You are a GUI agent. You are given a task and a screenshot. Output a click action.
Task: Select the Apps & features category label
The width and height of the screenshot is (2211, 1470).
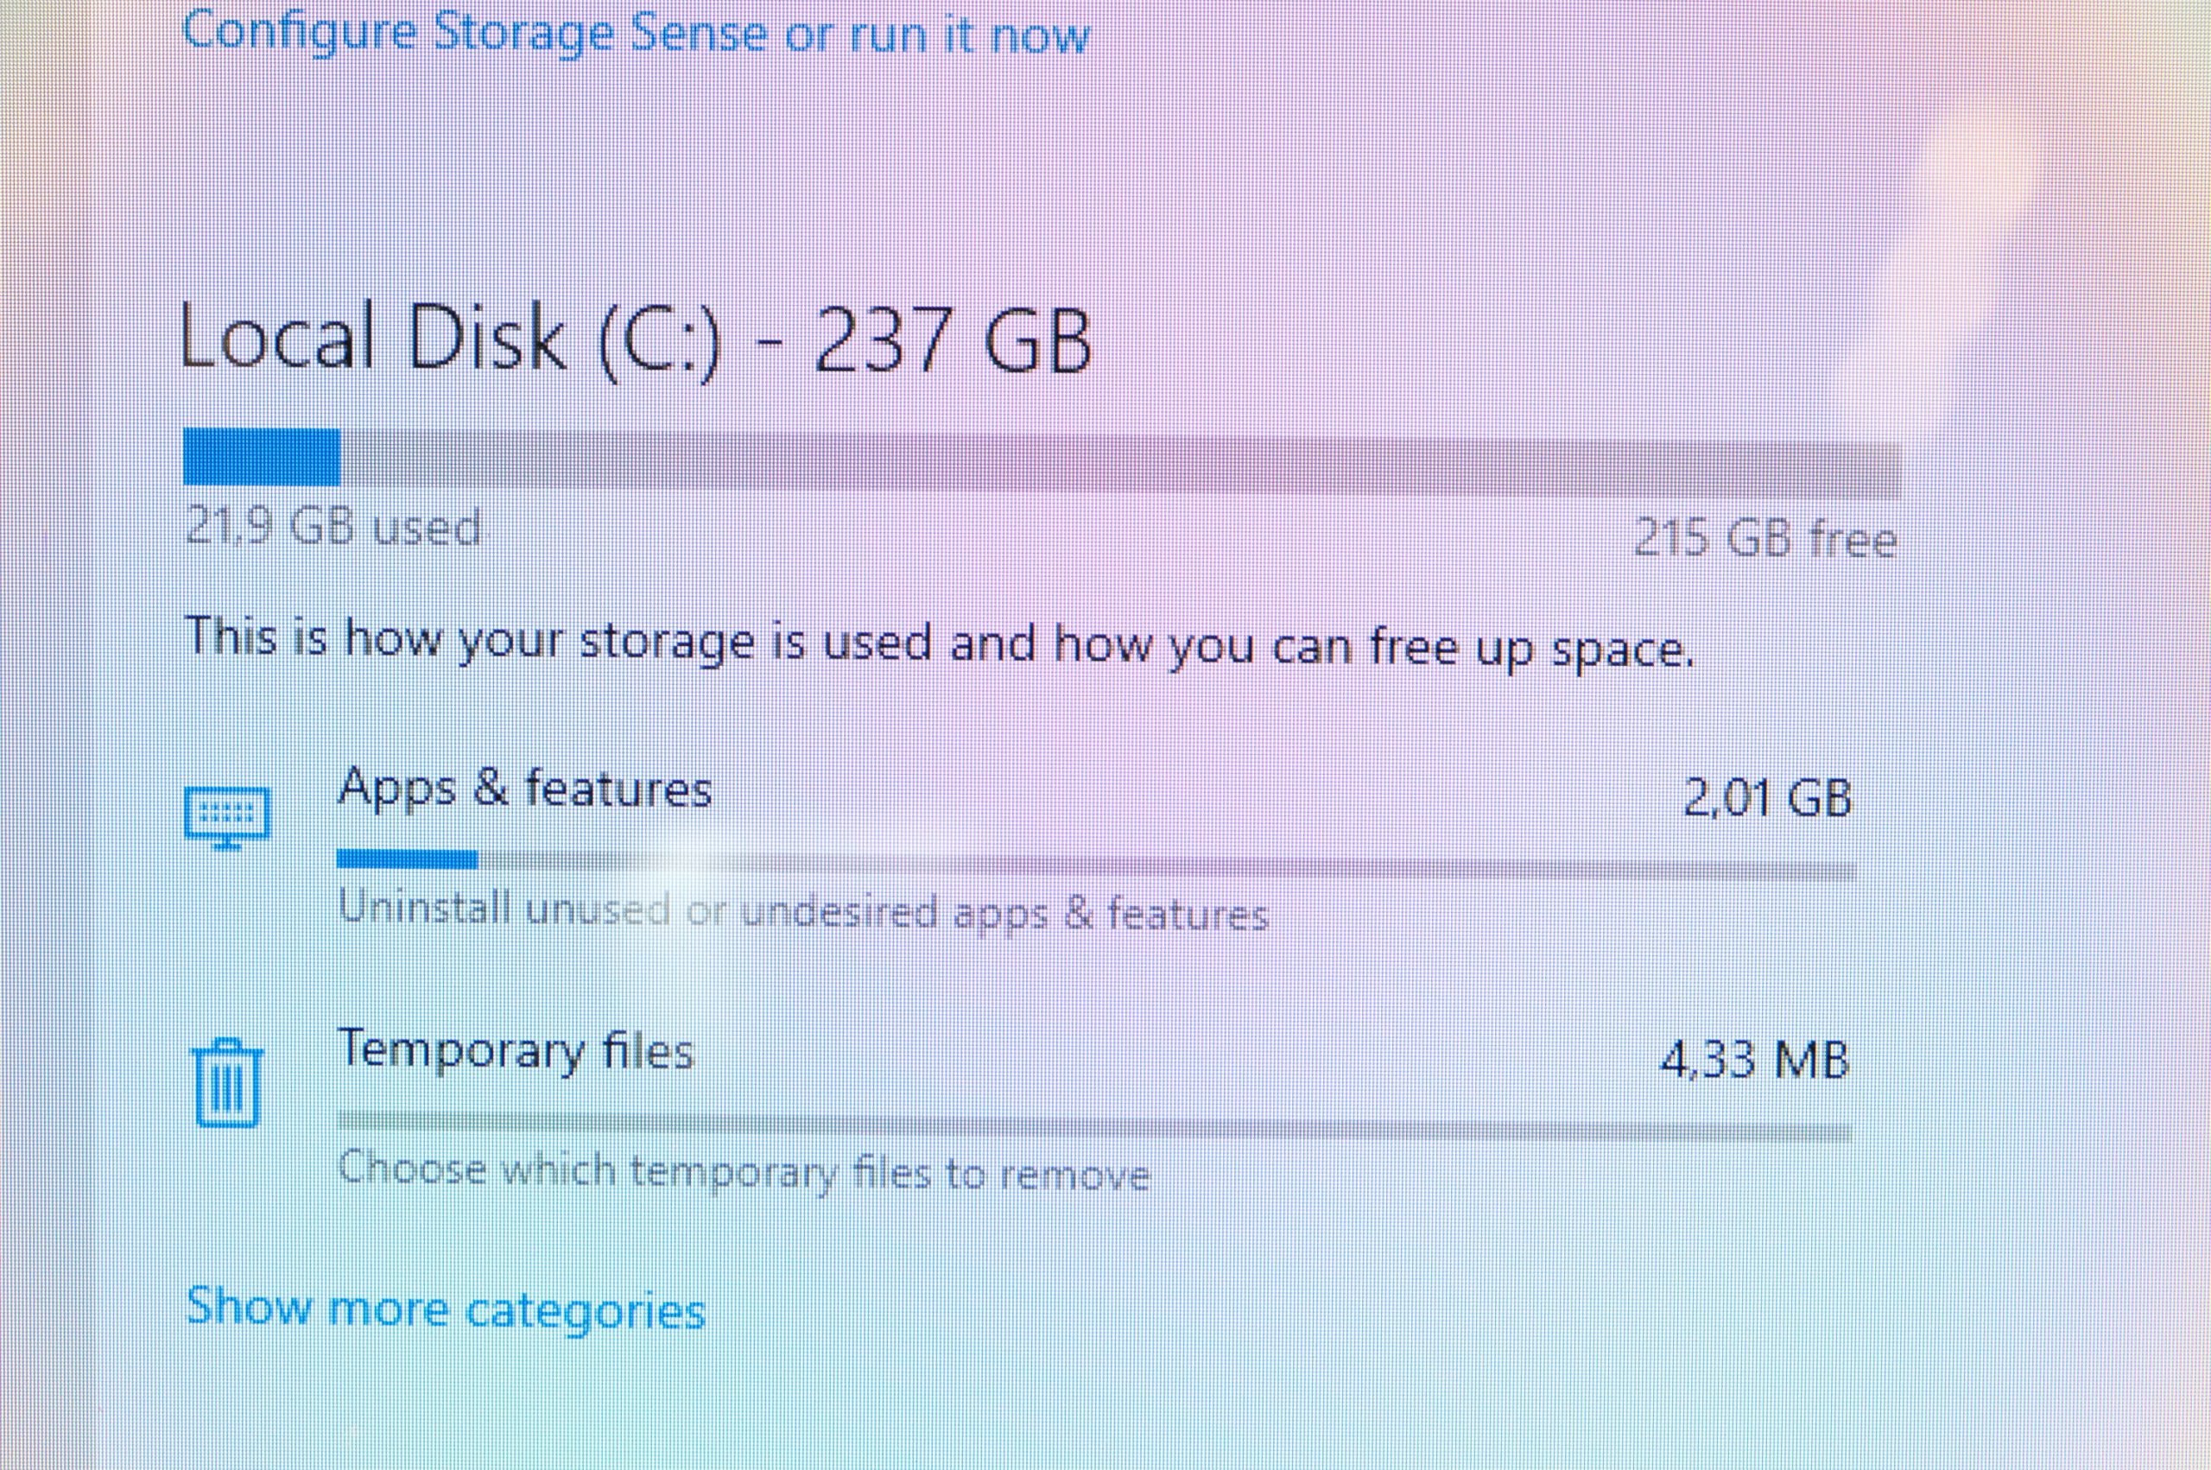(525, 789)
